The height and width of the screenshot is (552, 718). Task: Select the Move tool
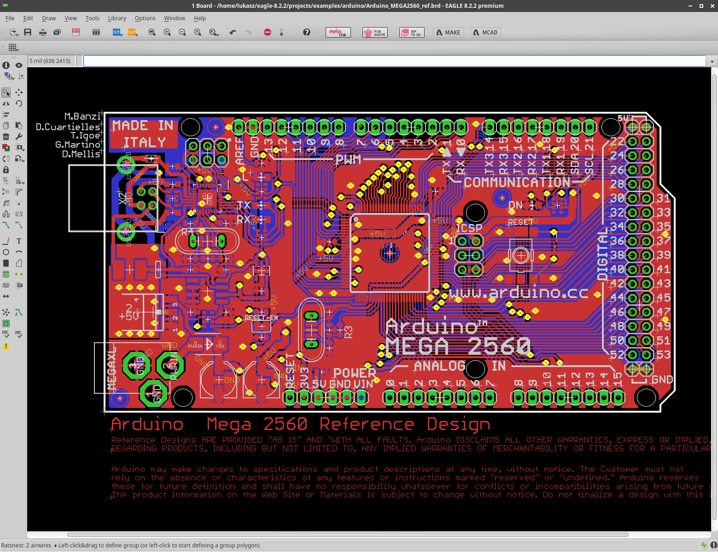click(19, 92)
